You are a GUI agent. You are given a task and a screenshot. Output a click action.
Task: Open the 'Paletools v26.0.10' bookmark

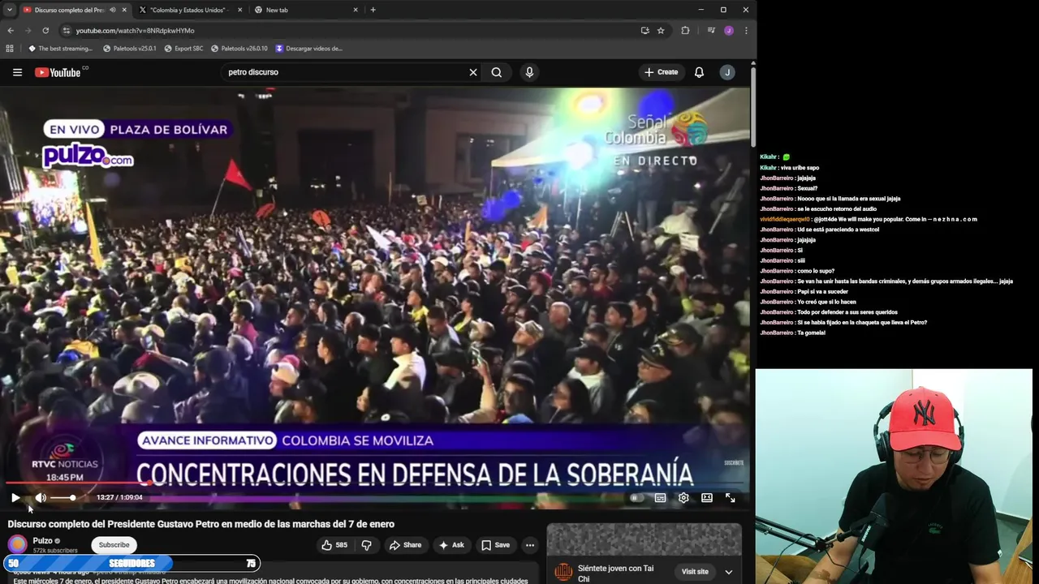click(x=239, y=48)
